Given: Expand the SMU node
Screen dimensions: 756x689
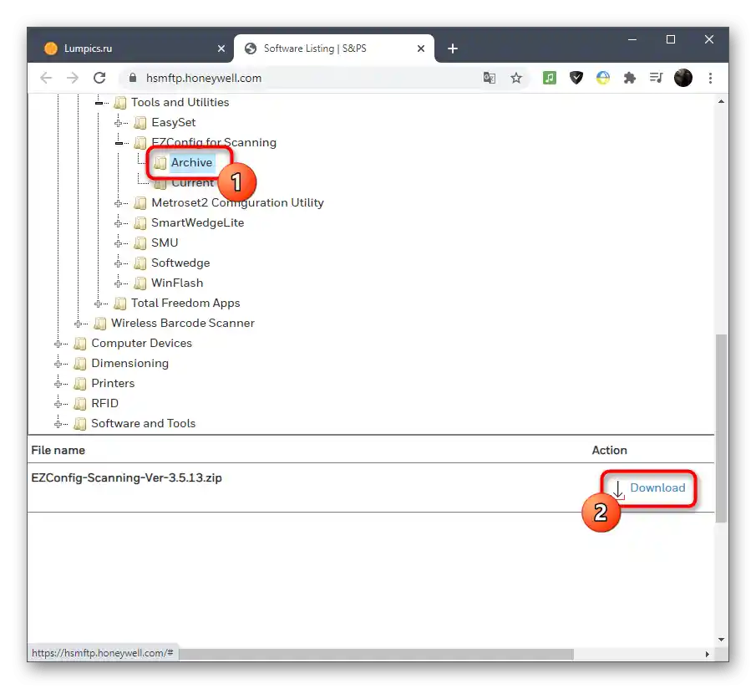Looking at the screenshot, I should 119,243.
